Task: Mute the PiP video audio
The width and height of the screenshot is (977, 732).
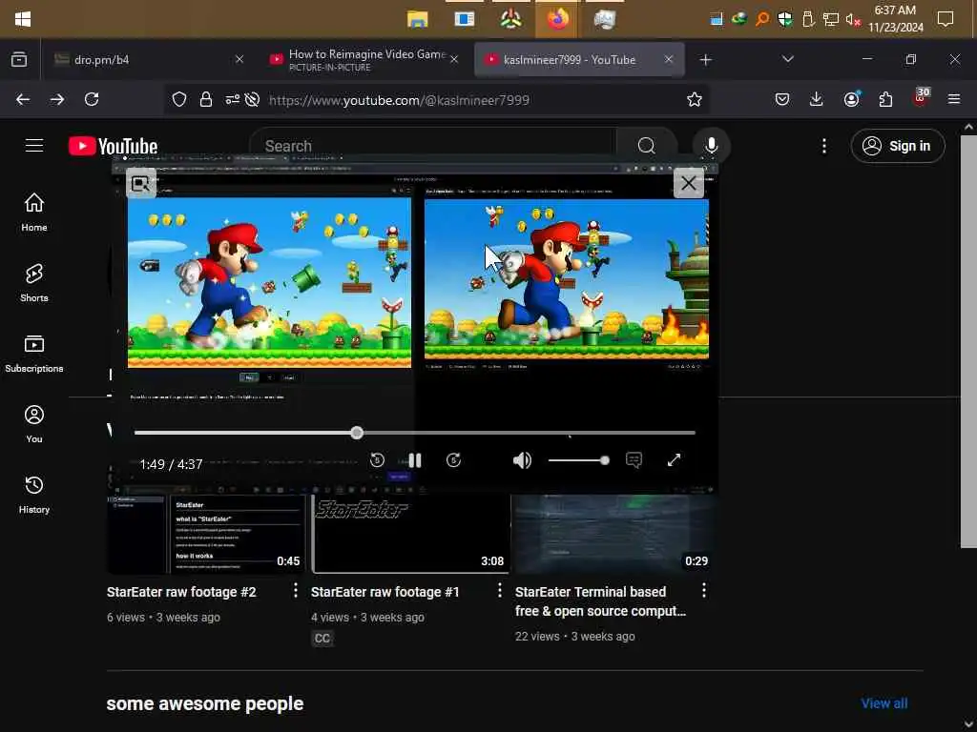Action: 522,460
